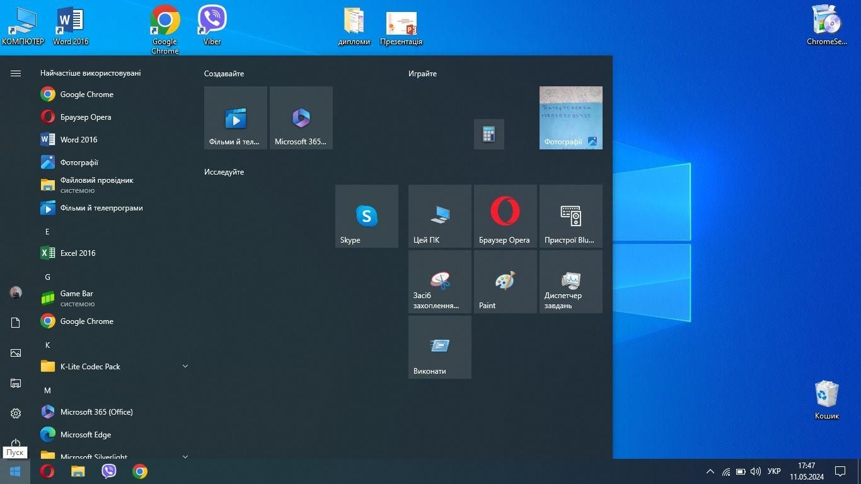The height and width of the screenshot is (484, 861).
Task: Switch the УКР input language indicator
Action: coord(774,471)
